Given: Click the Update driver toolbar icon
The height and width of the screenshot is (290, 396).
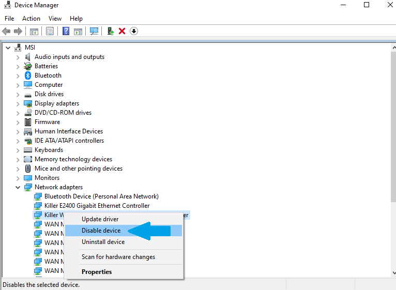Looking at the screenshot, I should (x=110, y=32).
